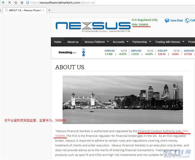Select the ABOUT US – Nexsus tab
The height and width of the screenshot is (160, 195).
pyautogui.click(x=25, y=10)
